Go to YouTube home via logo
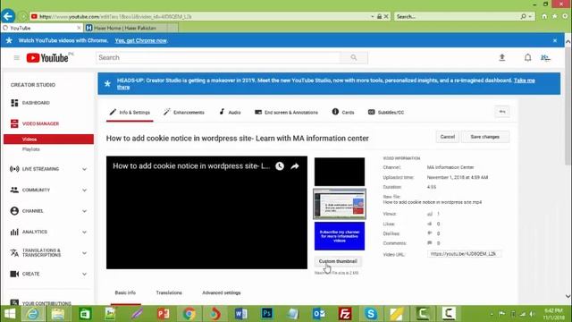Viewport: 572px width, 322px height. 47,57
